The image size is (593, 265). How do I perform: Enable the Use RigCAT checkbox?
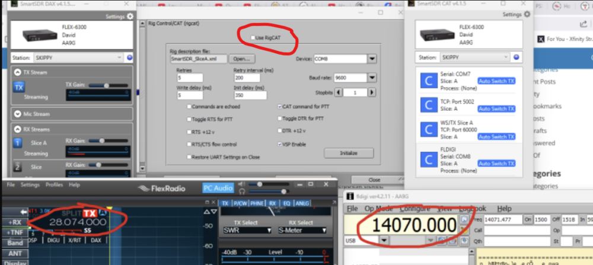(x=253, y=38)
